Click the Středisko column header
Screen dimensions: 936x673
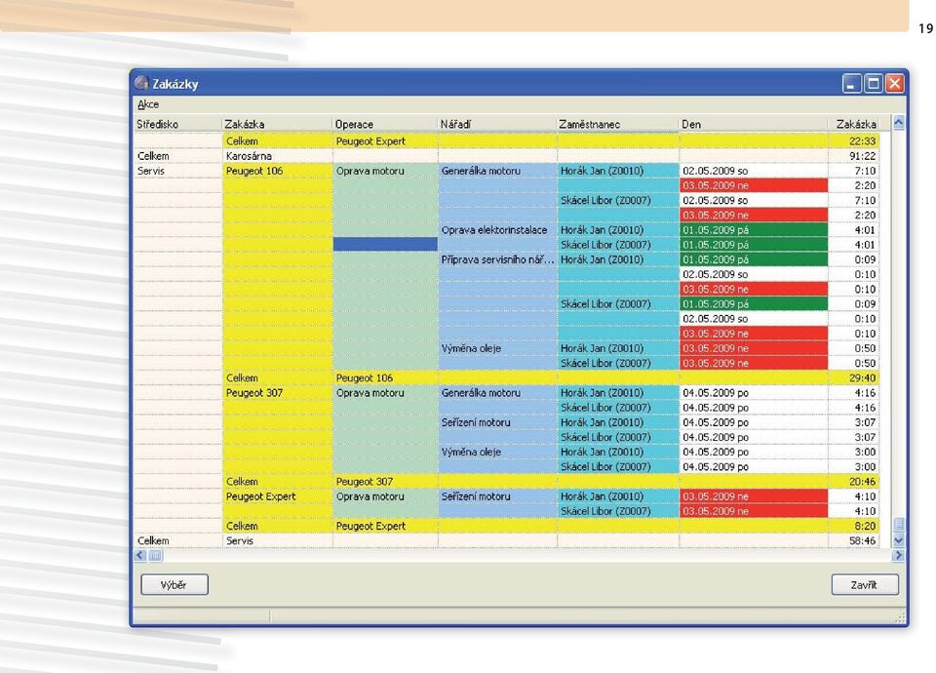click(177, 124)
